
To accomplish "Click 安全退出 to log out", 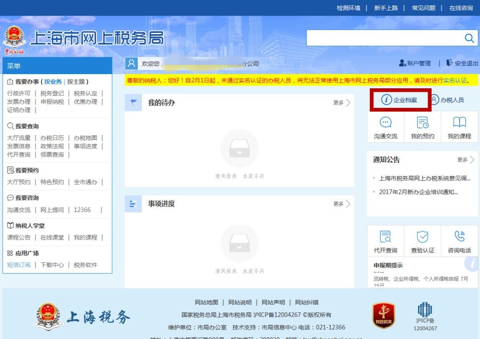I will tap(462, 63).
